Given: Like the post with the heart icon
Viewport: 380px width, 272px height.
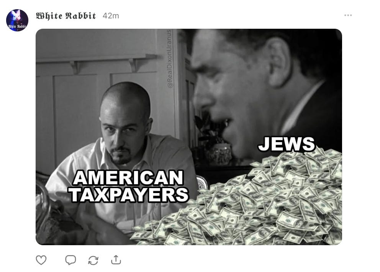Looking at the screenshot, I should tap(41, 260).
